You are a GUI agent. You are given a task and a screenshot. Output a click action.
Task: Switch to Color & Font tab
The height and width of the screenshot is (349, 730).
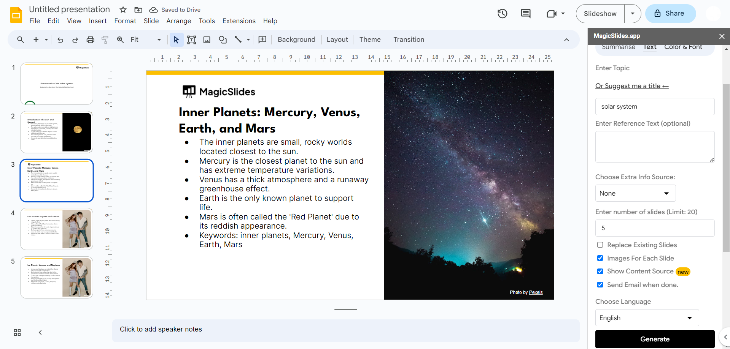coord(683,47)
